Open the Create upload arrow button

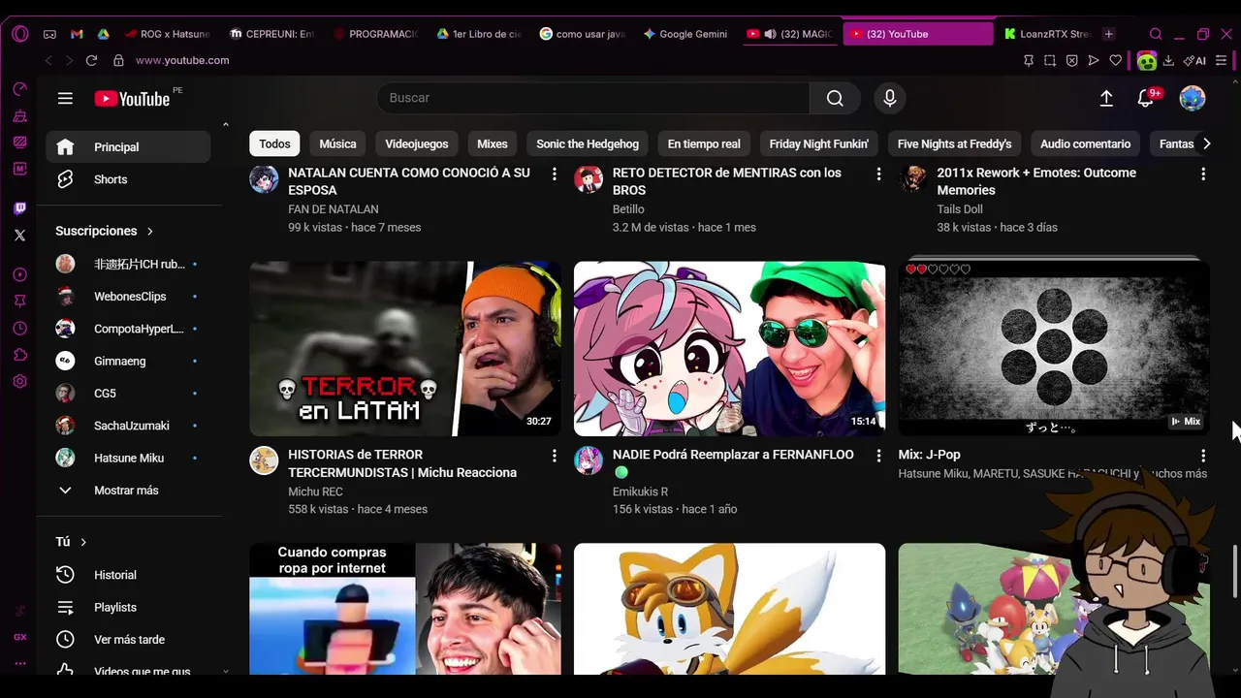click(x=1106, y=98)
